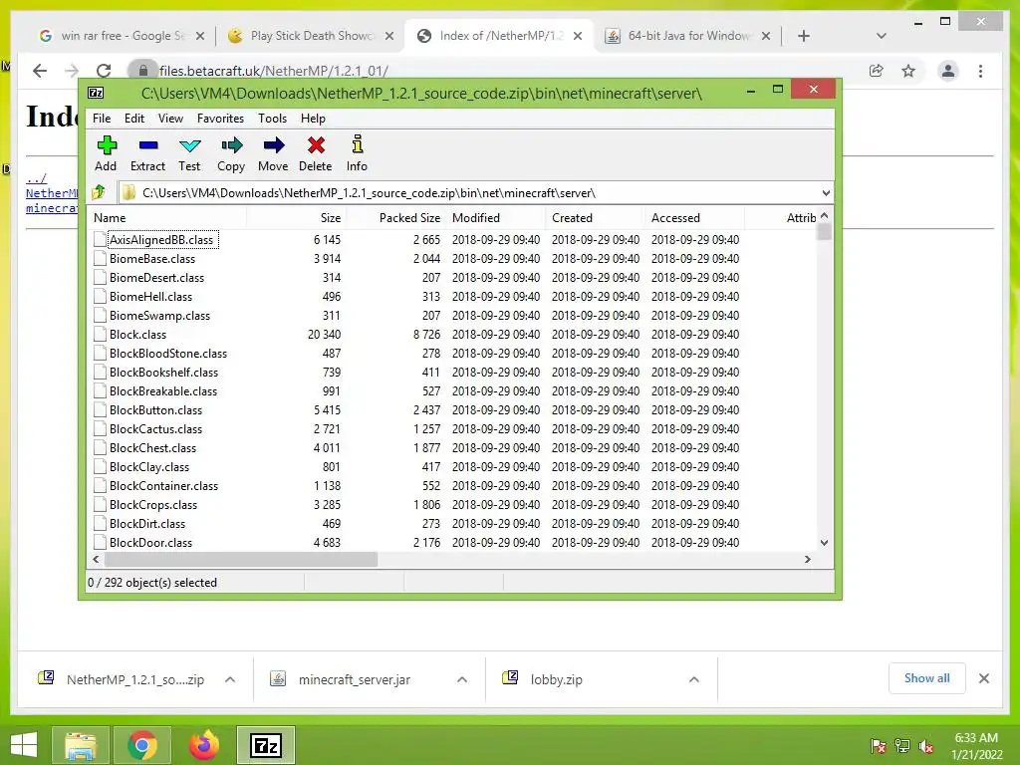This screenshot has height=765, width=1020.
Task: Open the Favorites menu
Action: [x=220, y=119]
